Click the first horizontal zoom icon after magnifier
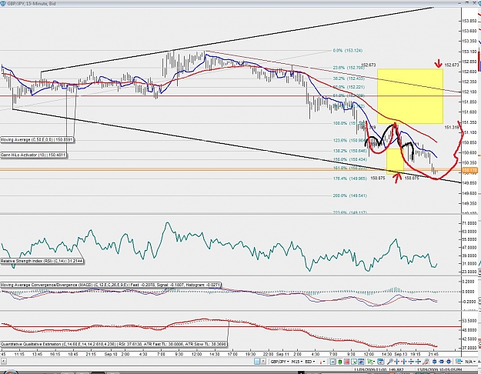Viewport: 481px width, 374px height. click(x=397, y=362)
